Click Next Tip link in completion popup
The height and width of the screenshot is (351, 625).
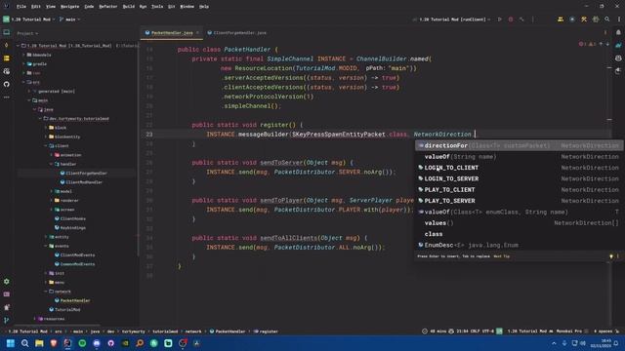coord(501,256)
